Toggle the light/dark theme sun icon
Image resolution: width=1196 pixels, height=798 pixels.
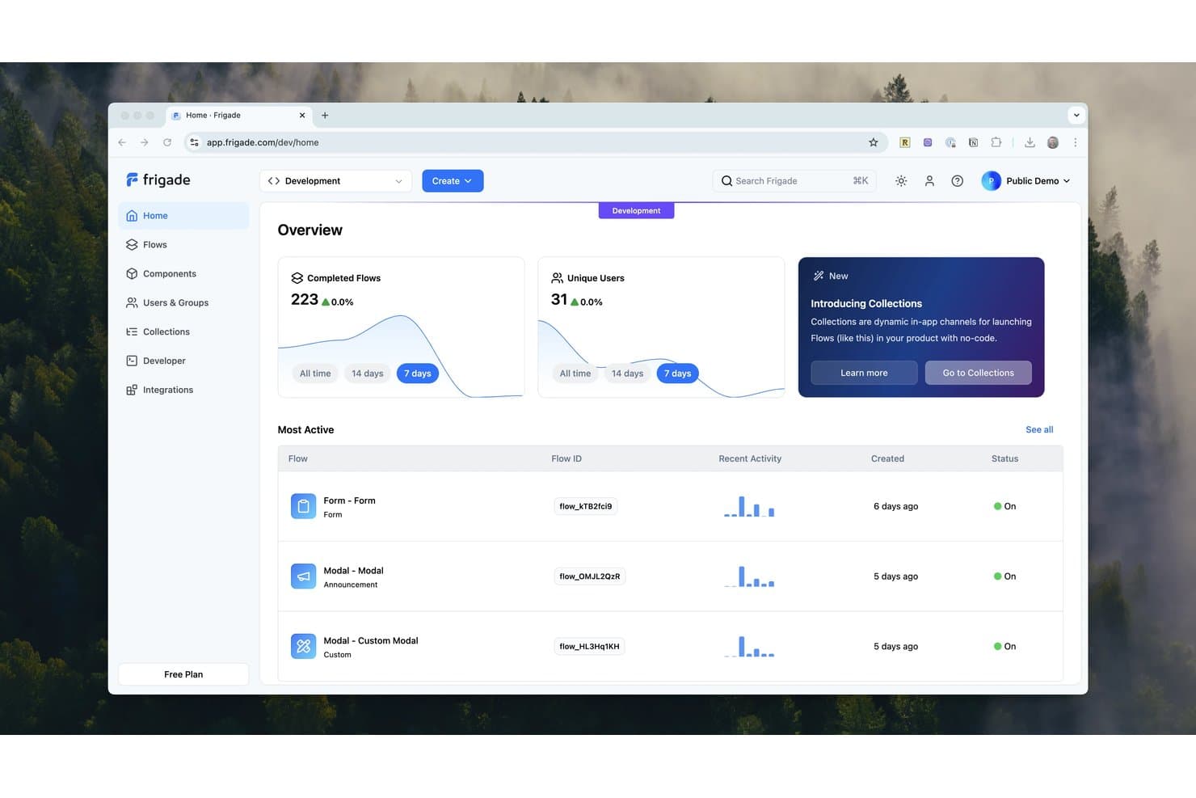pos(901,181)
